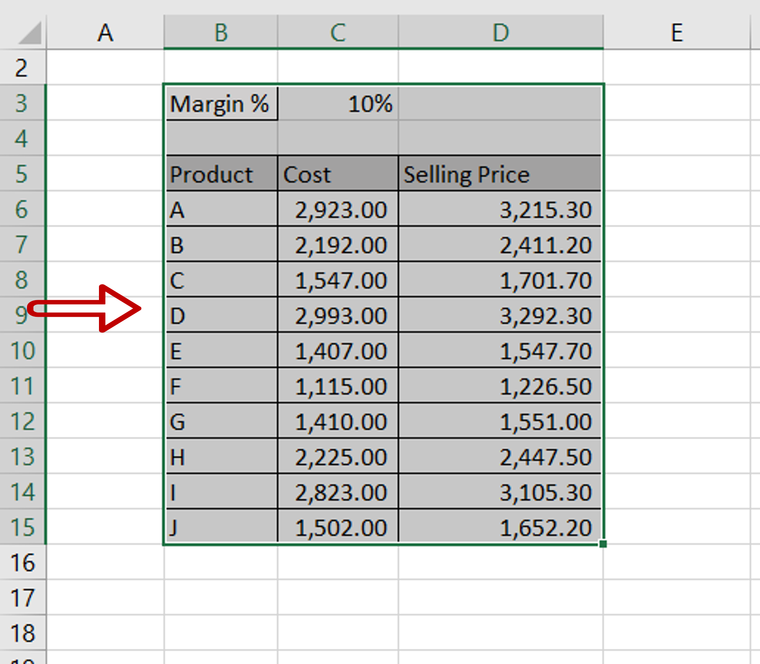760x664 pixels.
Task: Select row 10 header
Action: [x=22, y=350]
